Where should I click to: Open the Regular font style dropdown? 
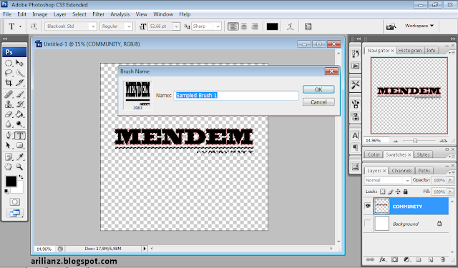coord(129,26)
